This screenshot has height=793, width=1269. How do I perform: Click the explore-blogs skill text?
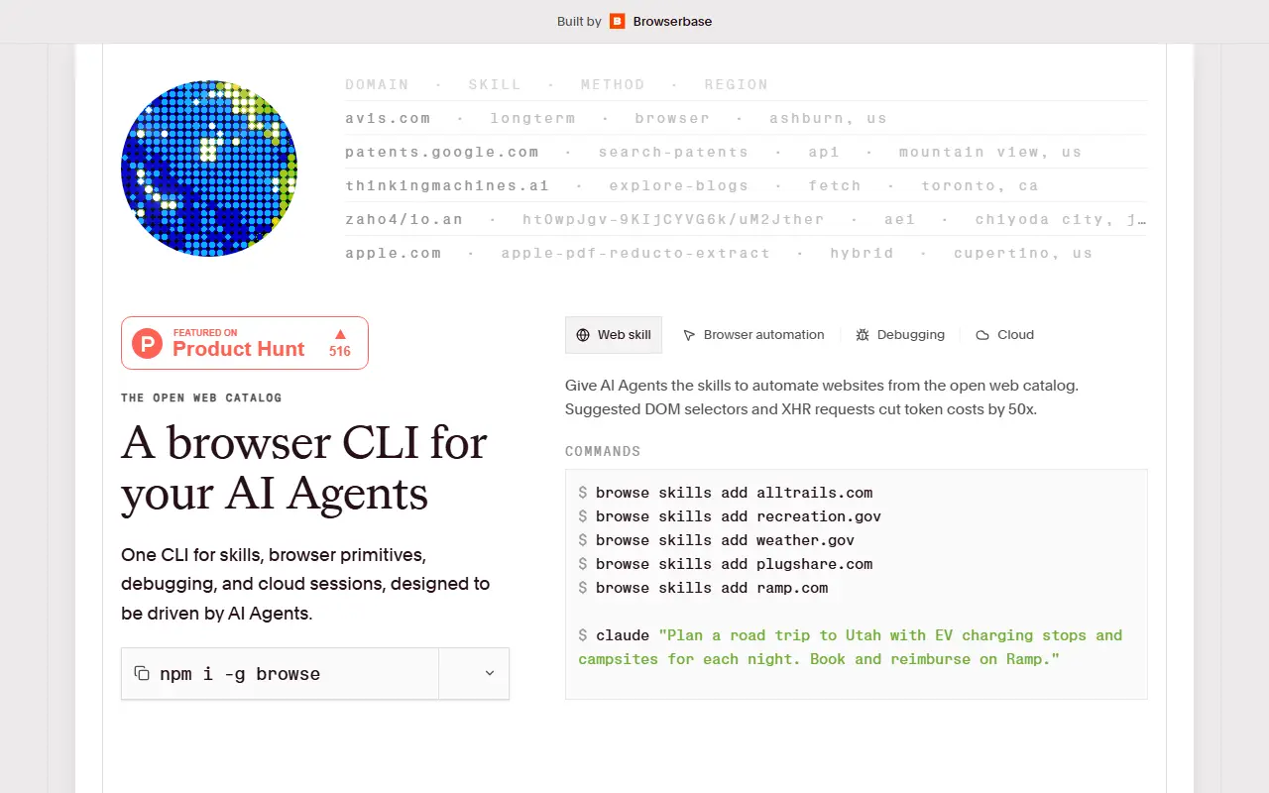coord(679,185)
